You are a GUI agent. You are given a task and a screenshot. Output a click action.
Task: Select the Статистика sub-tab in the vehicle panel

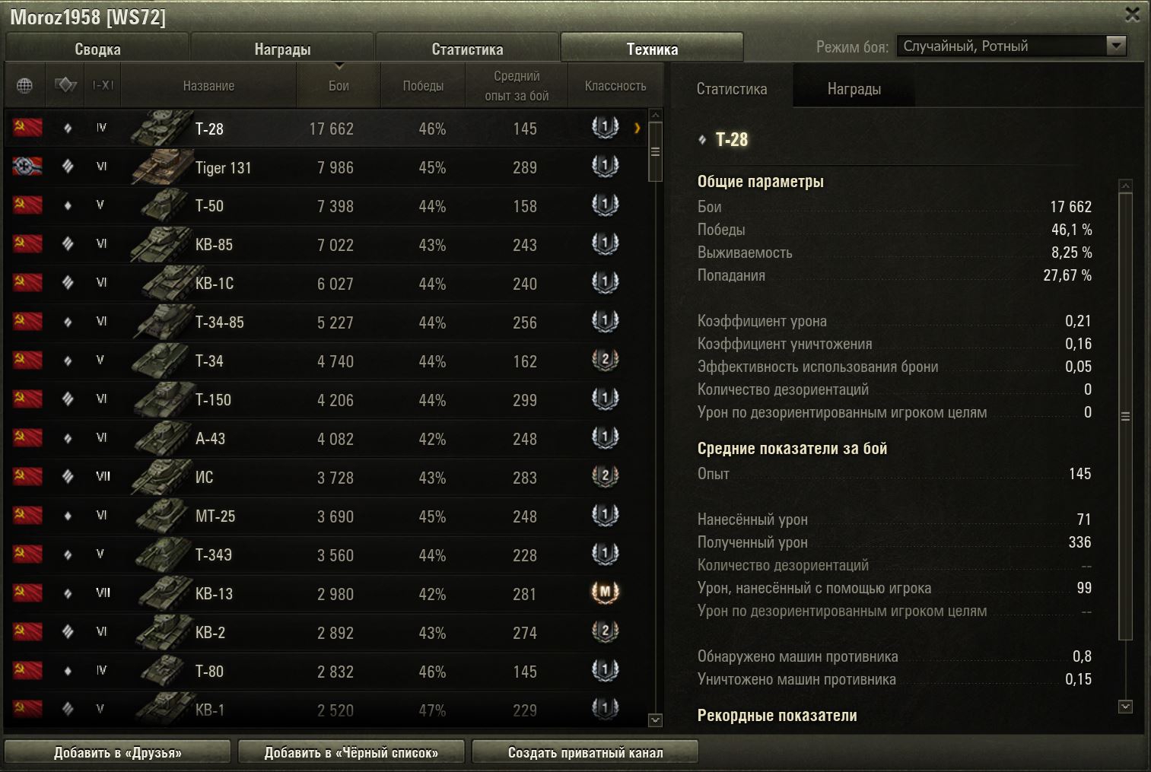pyautogui.click(x=732, y=89)
